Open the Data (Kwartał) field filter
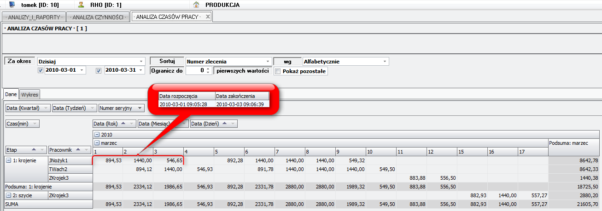Image resolution: width=602 pixels, height=211 pixels. (x=46, y=108)
